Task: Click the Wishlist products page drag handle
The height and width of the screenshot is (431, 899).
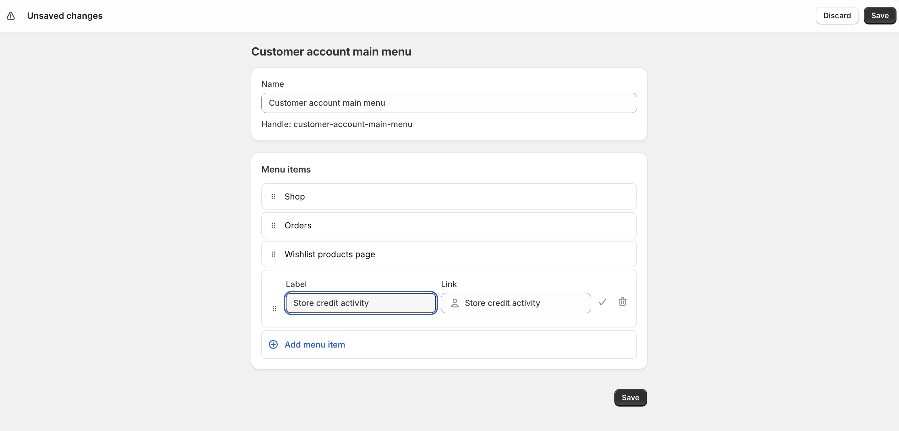Action: [x=273, y=254]
